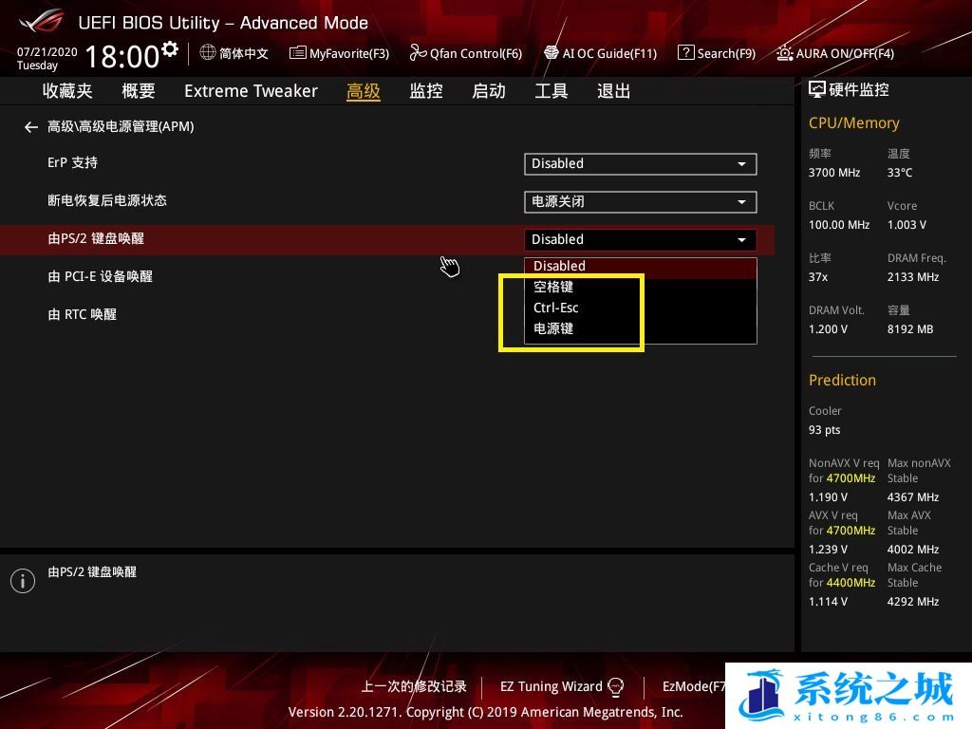Click the 硬件监控 panel title

tap(859, 90)
